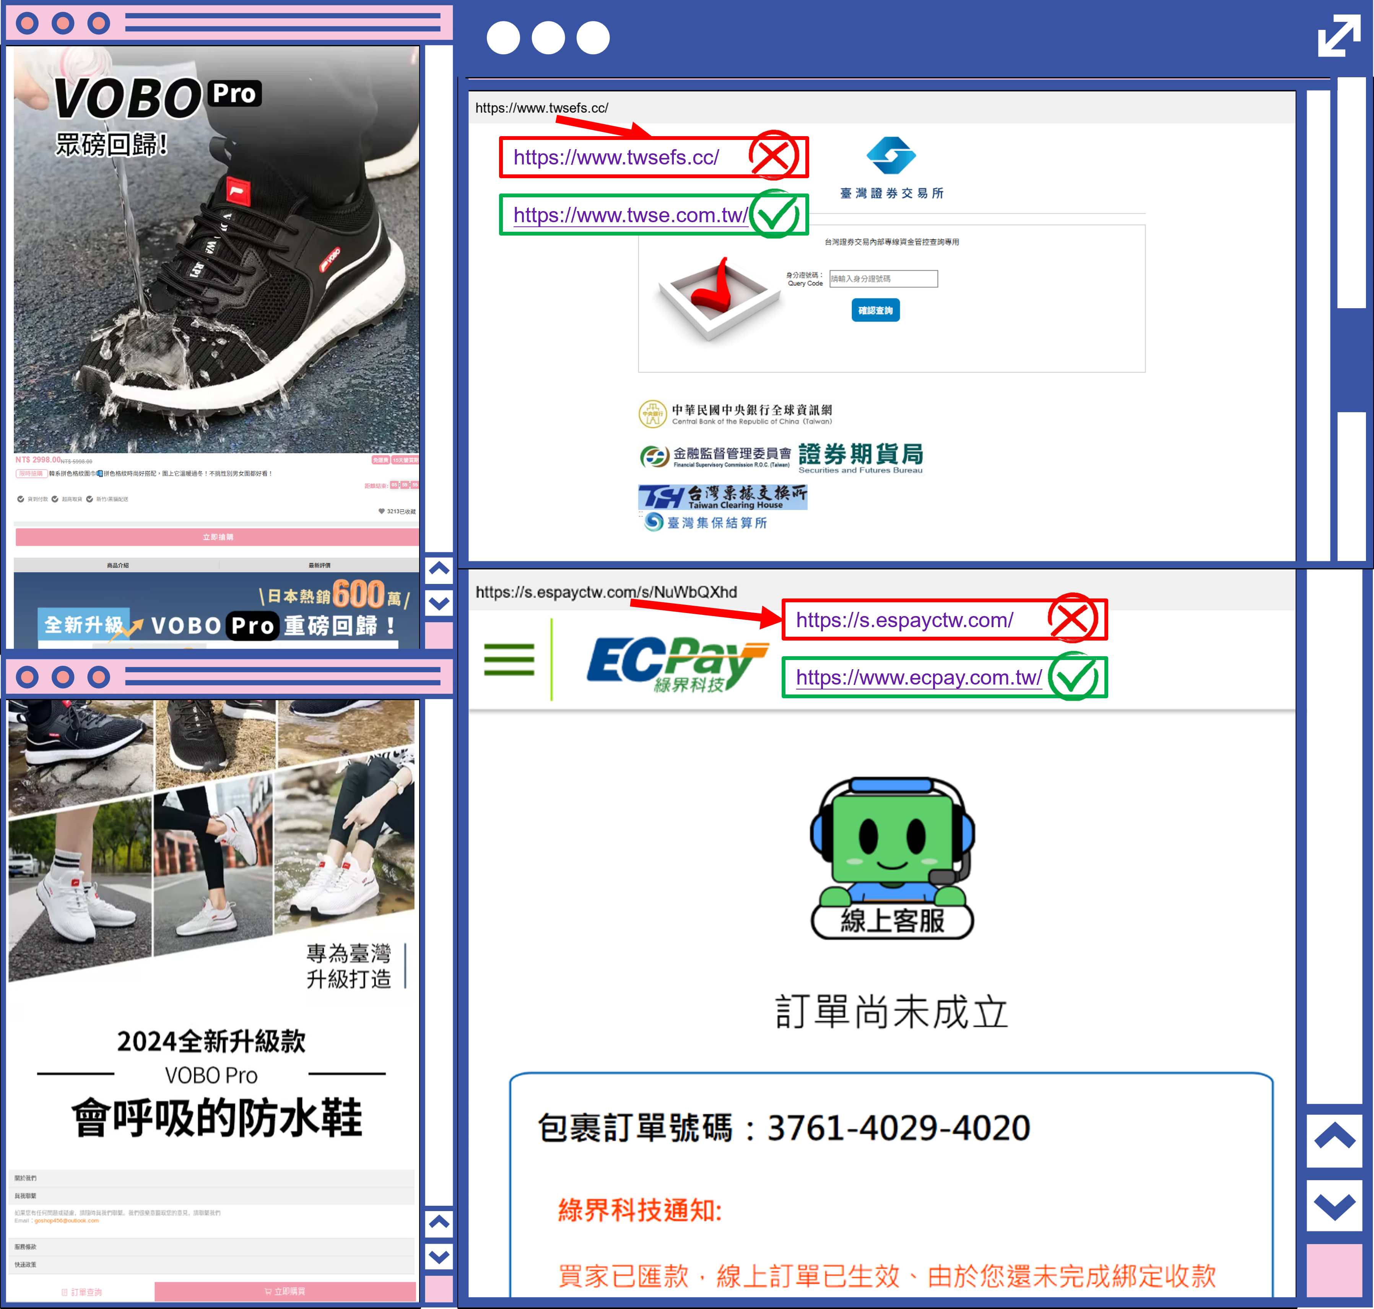
Task: Click the up arrow in the 防水鞋 window scrollbar
Action: [x=439, y=1223]
